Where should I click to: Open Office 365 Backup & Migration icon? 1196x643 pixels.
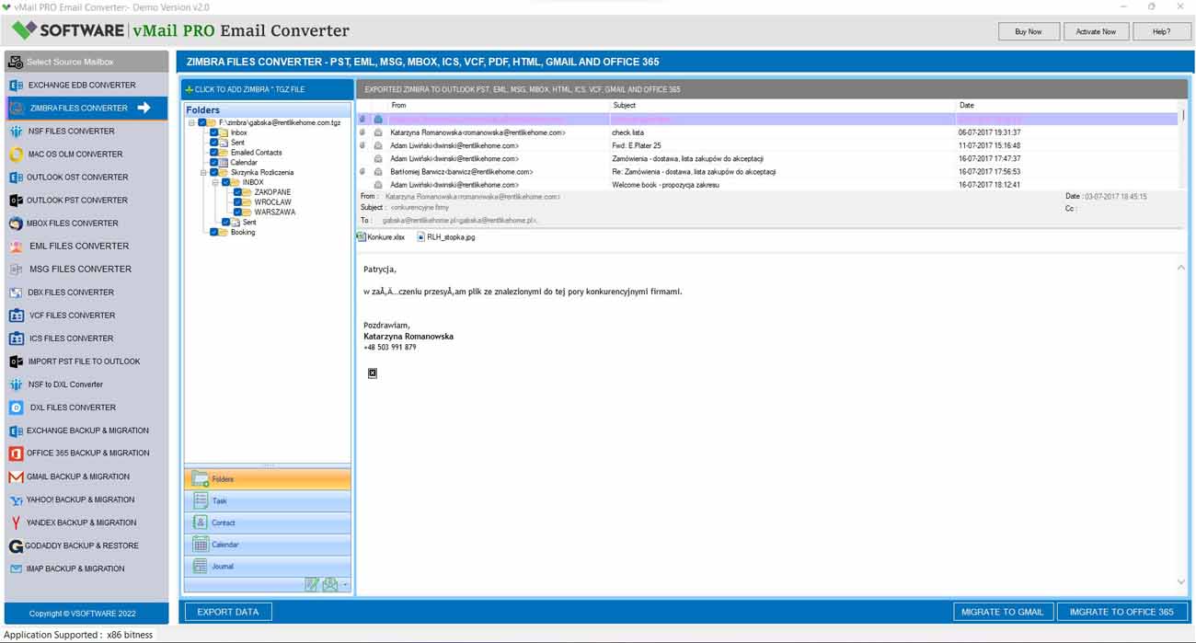(x=16, y=454)
